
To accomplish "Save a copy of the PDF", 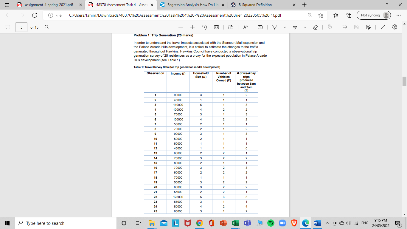I will tap(368, 27).
